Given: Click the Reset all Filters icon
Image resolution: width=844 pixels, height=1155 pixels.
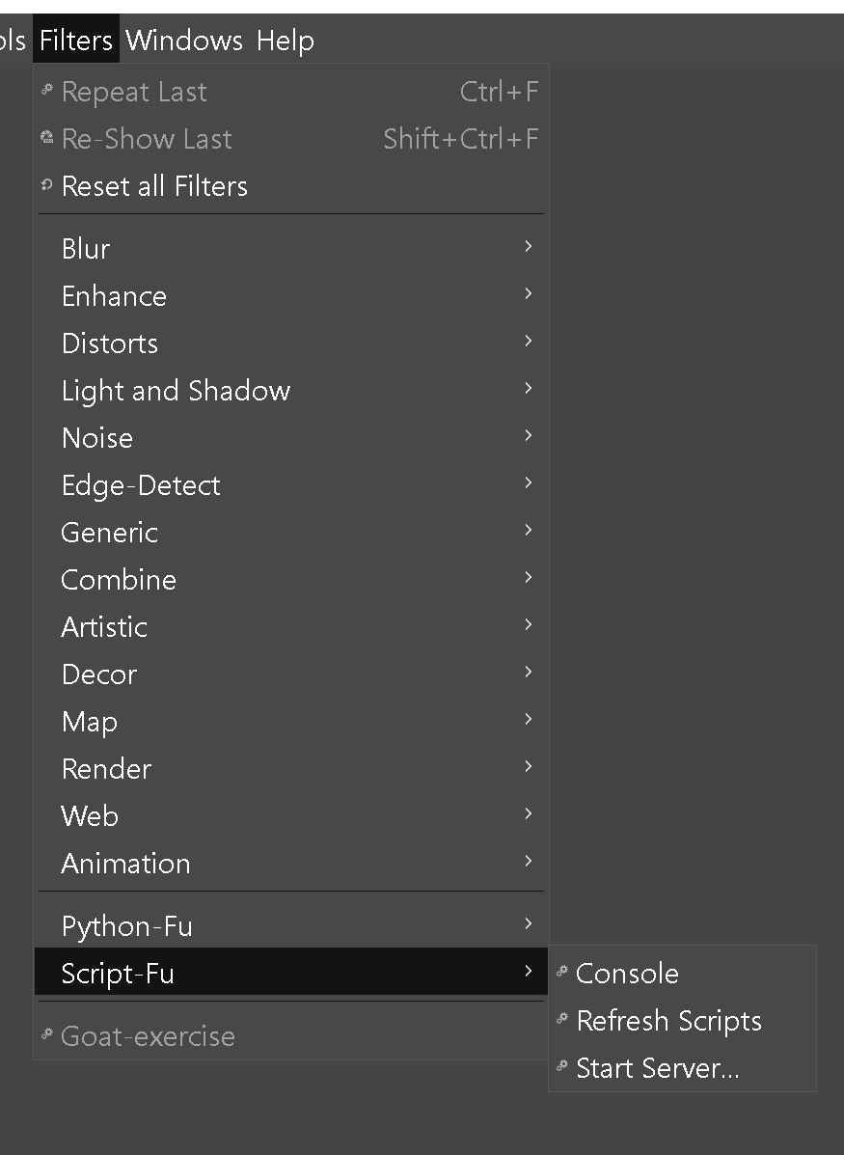Looking at the screenshot, I should pos(46,185).
